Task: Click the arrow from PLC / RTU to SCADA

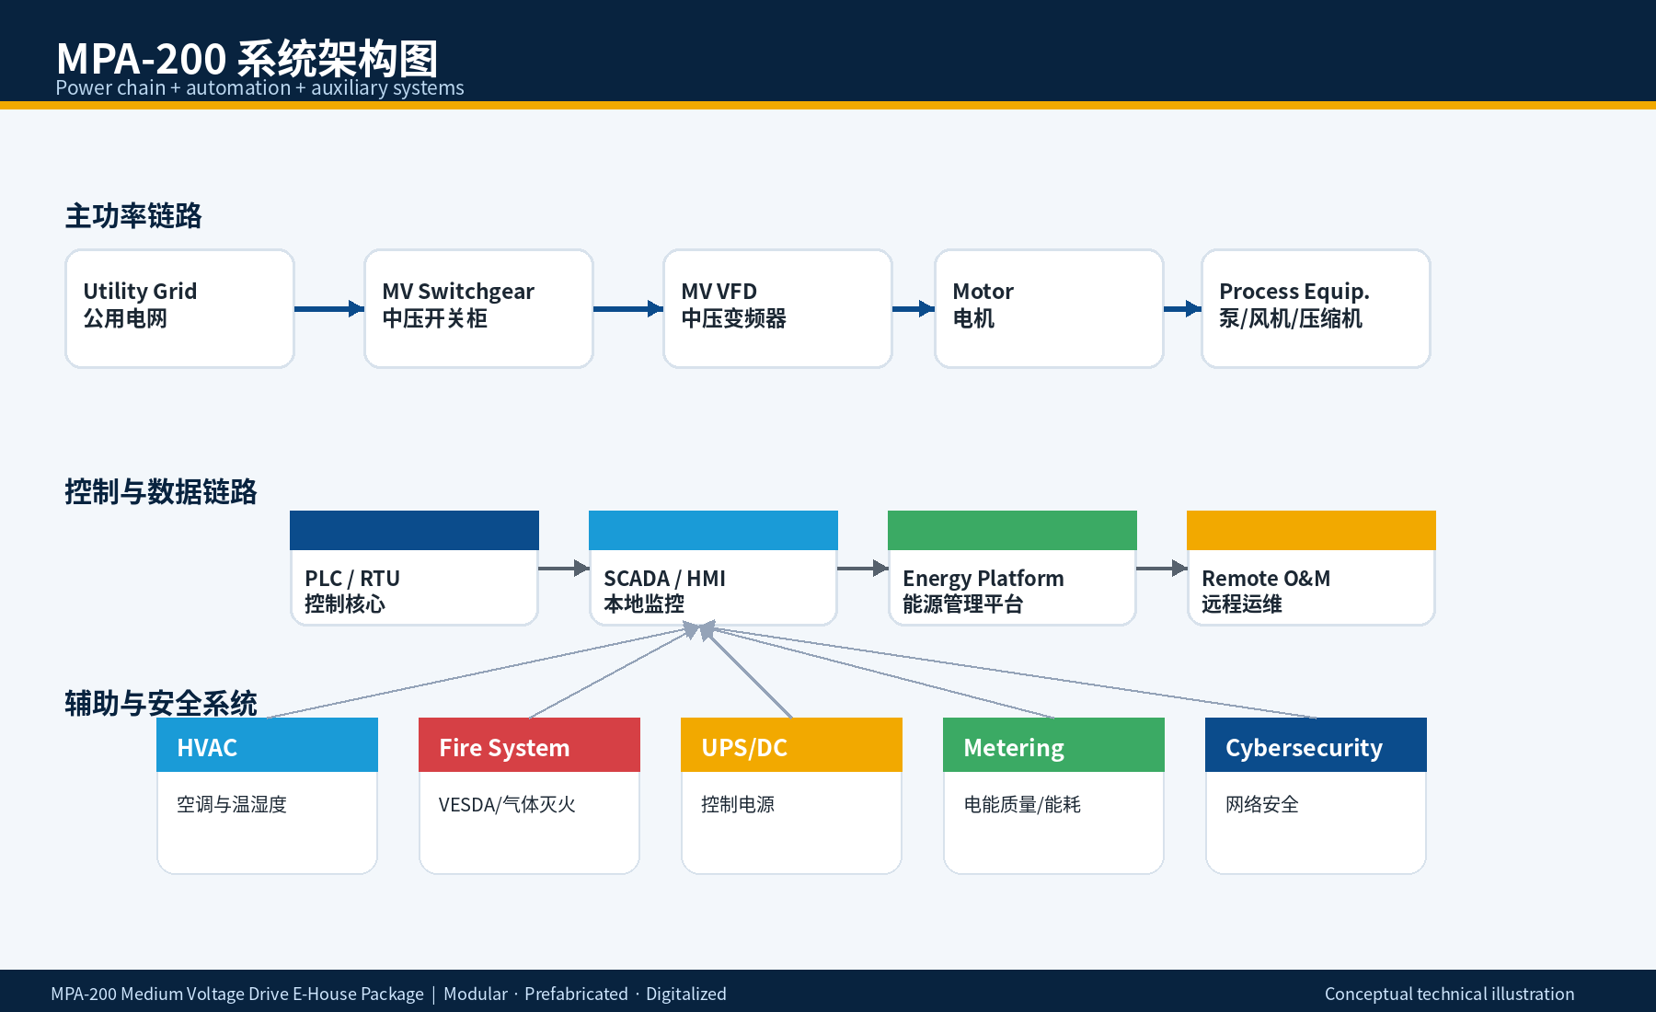Action: tap(564, 569)
